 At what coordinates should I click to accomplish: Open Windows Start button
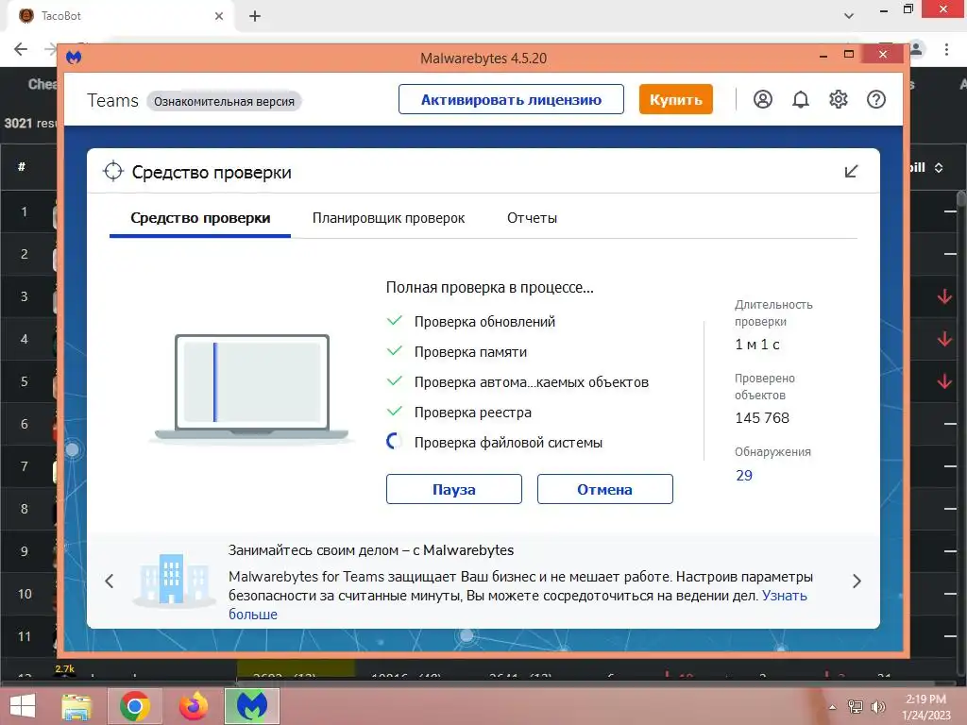tap(23, 706)
